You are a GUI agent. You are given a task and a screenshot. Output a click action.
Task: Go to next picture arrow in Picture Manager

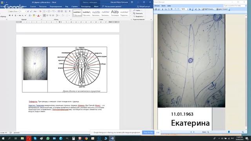194,132
